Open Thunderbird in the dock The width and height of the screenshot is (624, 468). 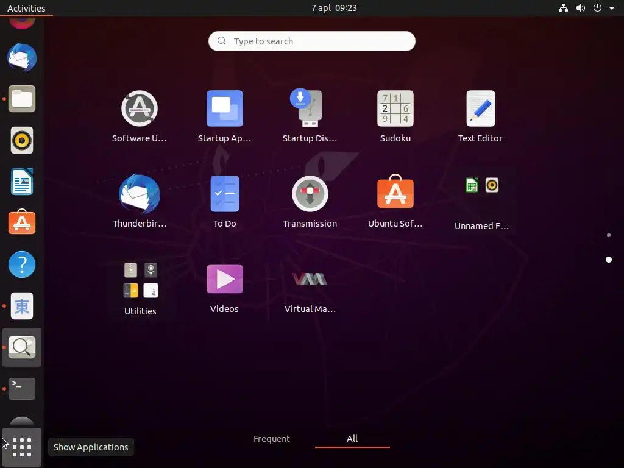pos(22,58)
